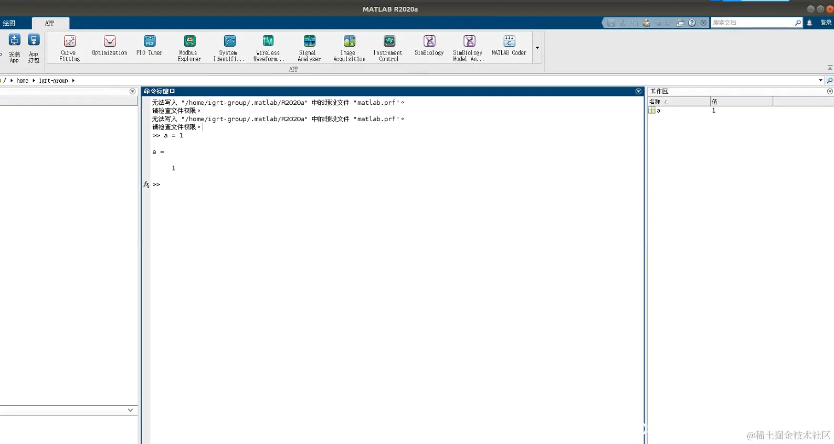The width and height of the screenshot is (834, 444).
Task: Click the App packaging (App 打包) icon
Action: pyautogui.click(x=34, y=48)
